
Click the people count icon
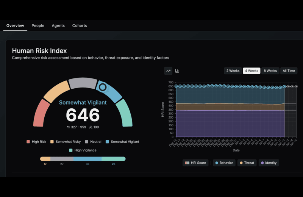point(90,127)
